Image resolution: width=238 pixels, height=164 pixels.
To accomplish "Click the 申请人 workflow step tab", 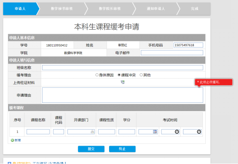I will click(20, 9).
